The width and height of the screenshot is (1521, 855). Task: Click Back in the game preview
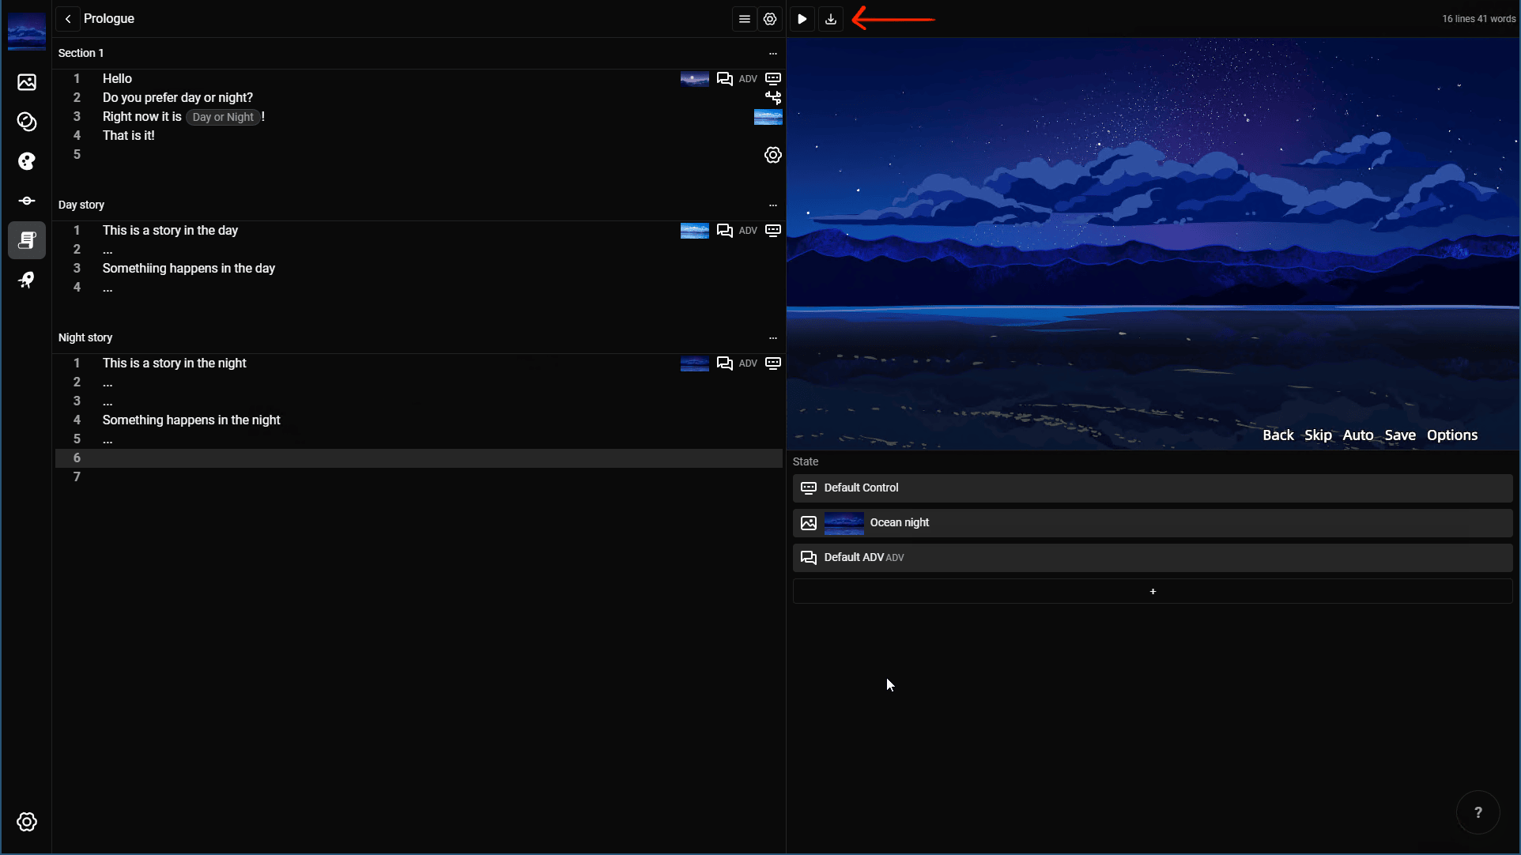click(x=1278, y=435)
